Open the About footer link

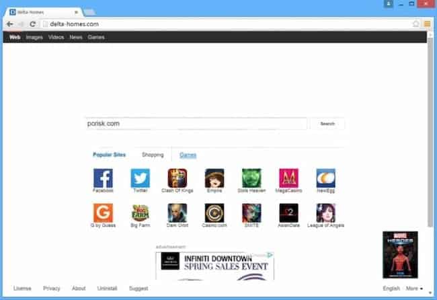[x=79, y=289]
